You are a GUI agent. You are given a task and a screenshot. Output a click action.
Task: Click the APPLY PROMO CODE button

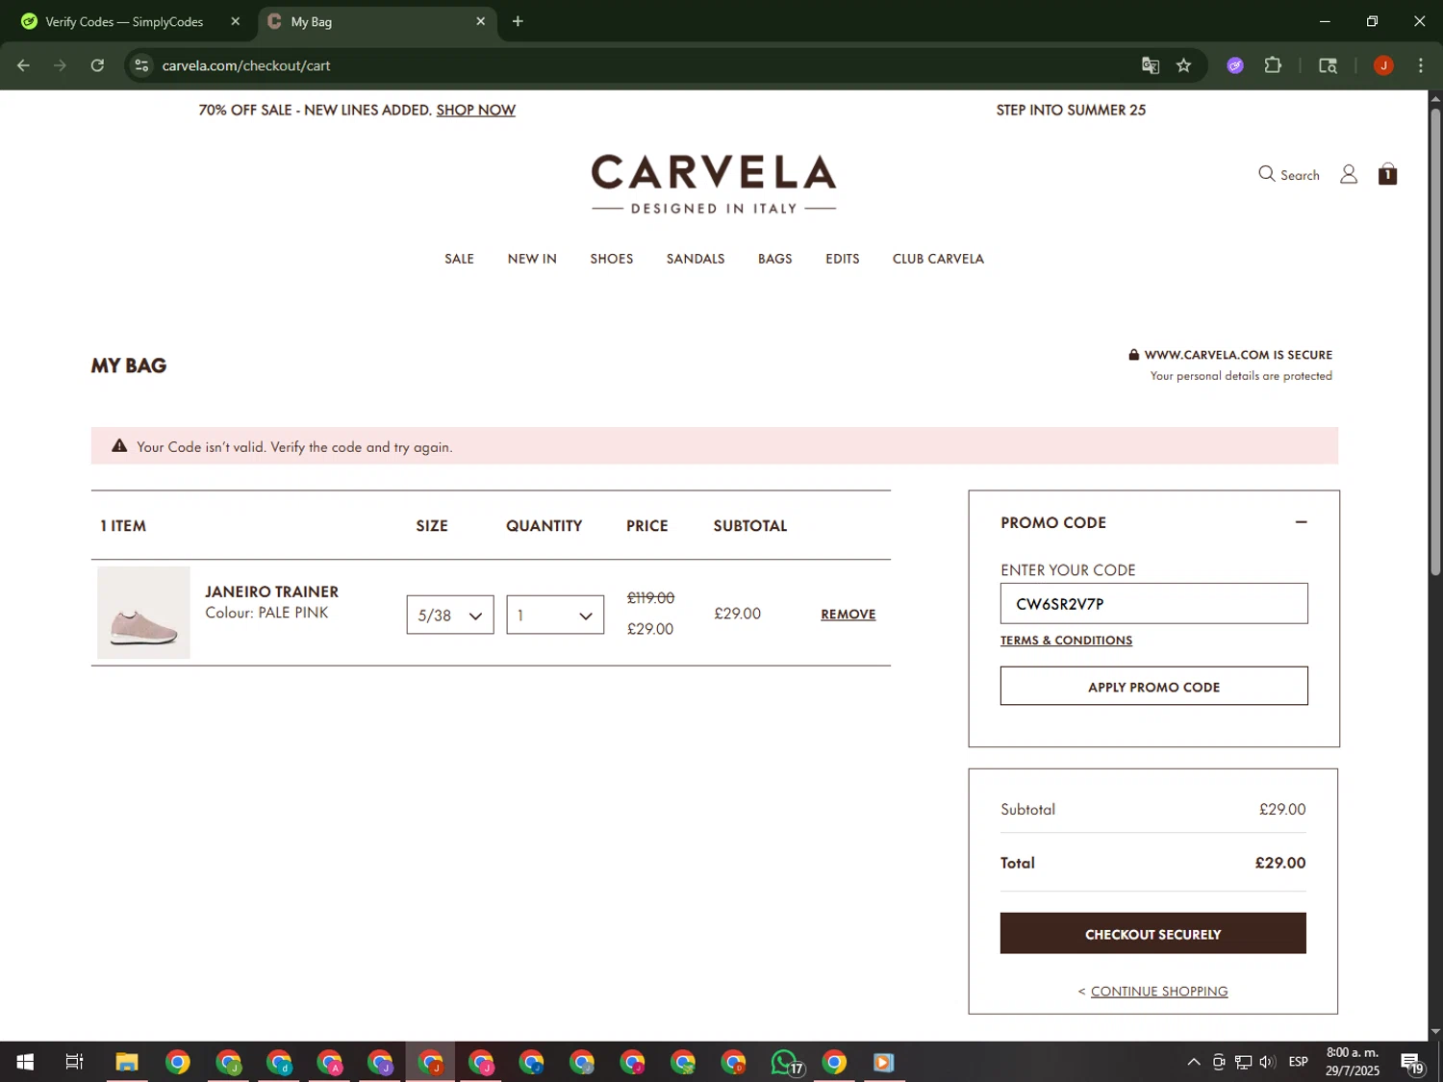[x=1153, y=687]
